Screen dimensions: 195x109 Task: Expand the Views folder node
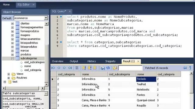tap(9, 74)
